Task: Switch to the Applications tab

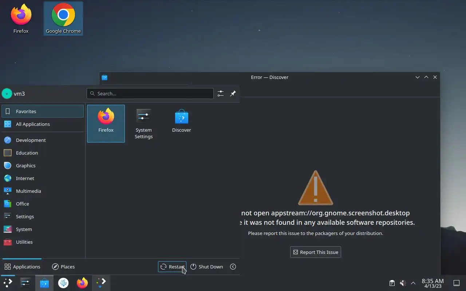Action: point(22,267)
